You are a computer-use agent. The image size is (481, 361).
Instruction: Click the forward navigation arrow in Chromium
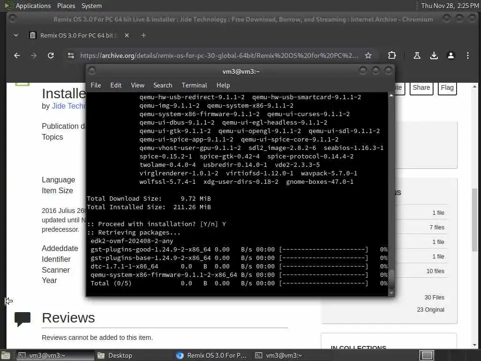[34, 55]
